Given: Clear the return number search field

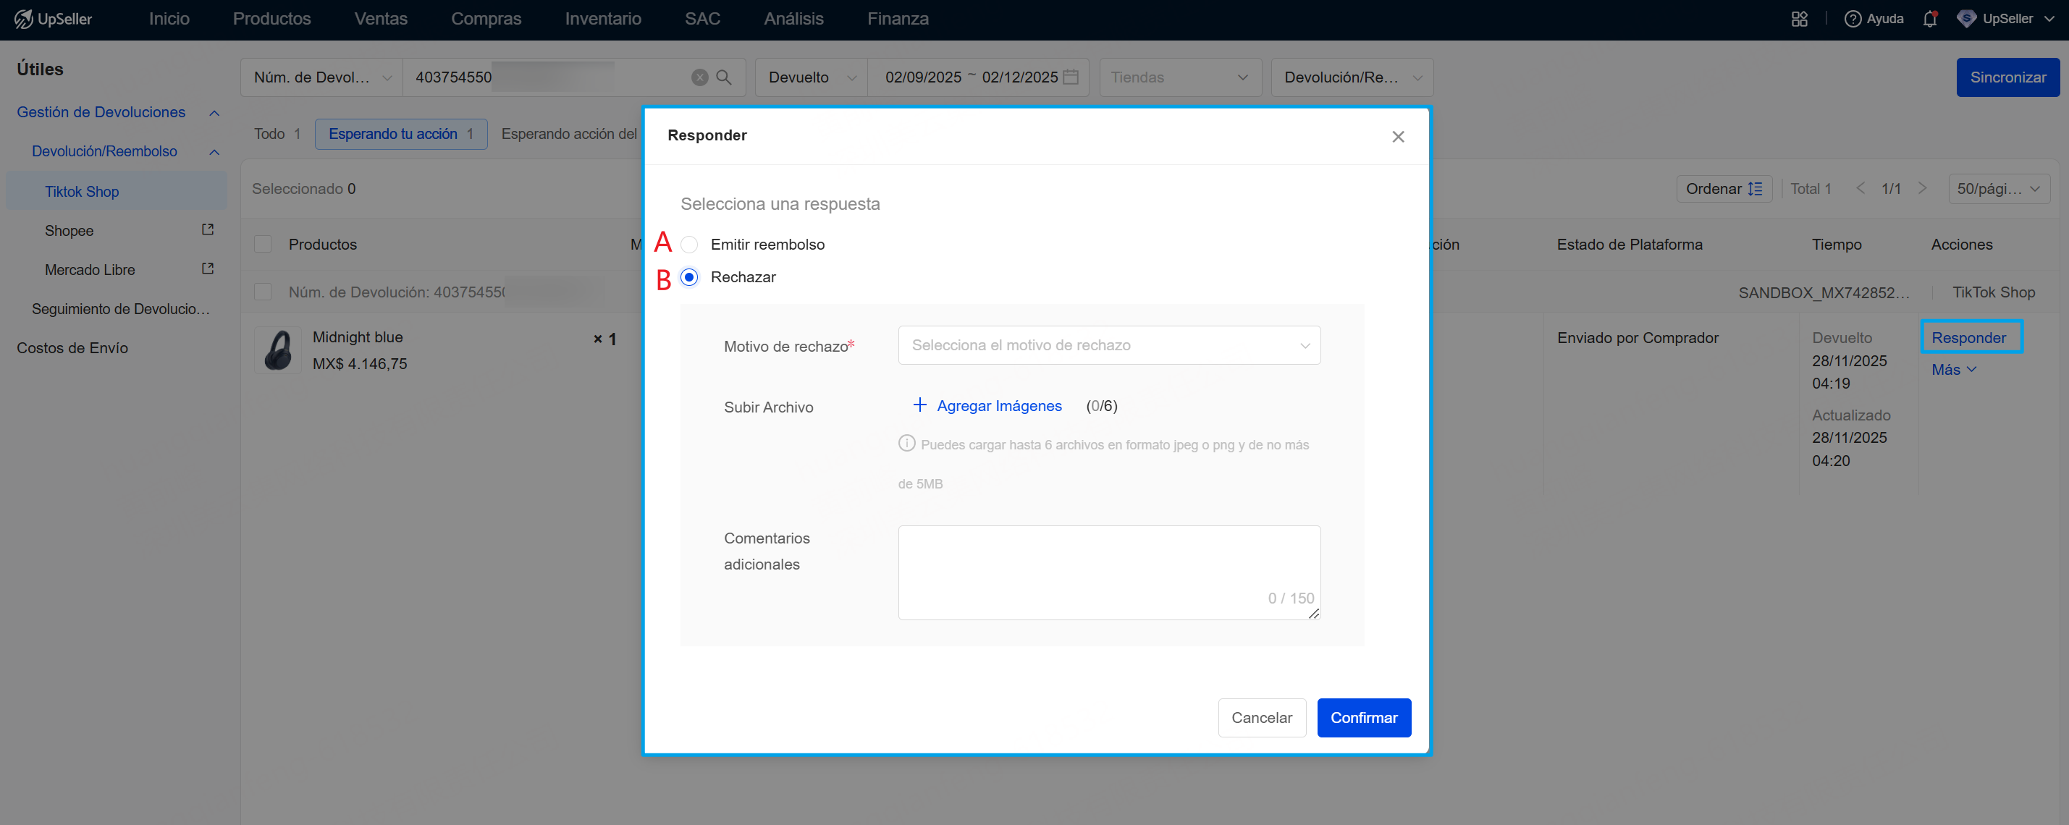Looking at the screenshot, I should (x=699, y=77).
